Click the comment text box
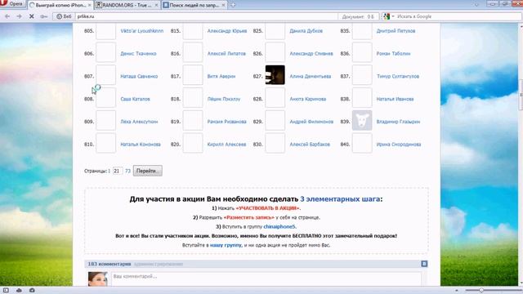The image size is (523, 294). tap(266, 278)
